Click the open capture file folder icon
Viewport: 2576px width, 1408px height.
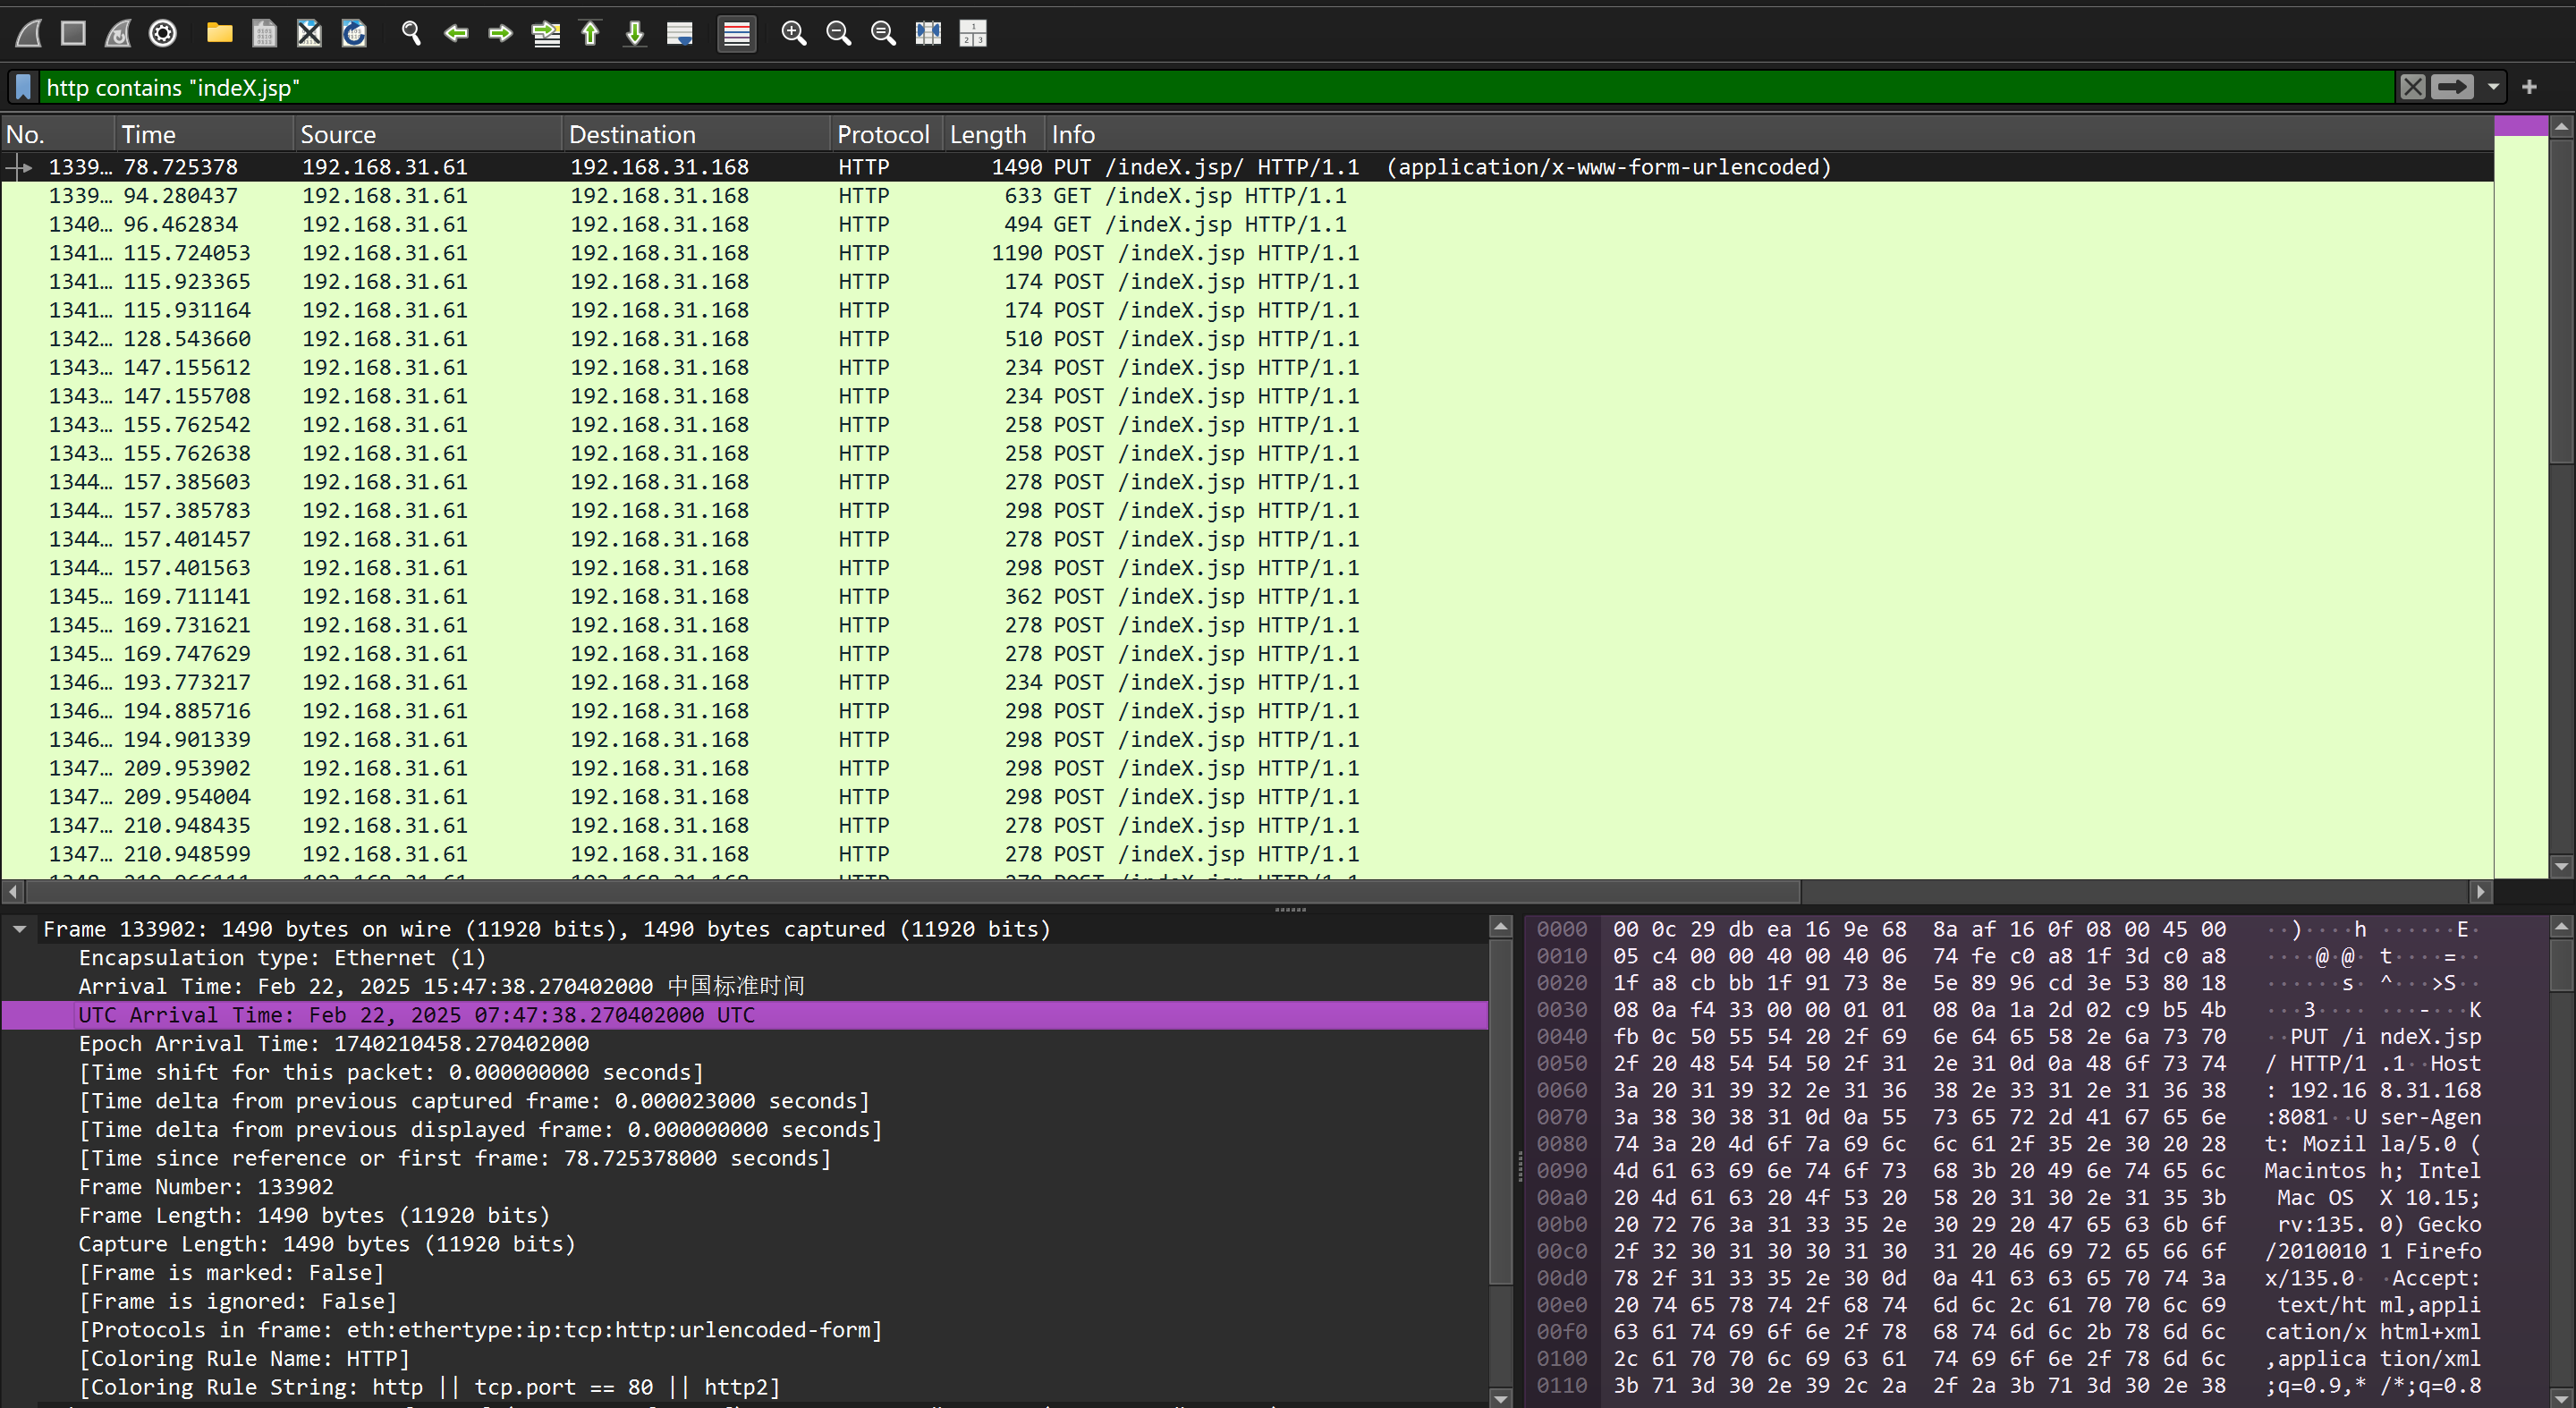(x=219, y=34)
